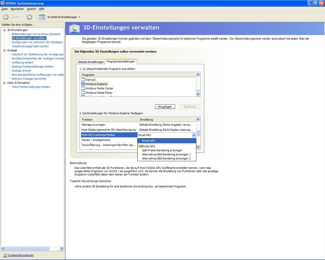Select highlighted Einzel-GPU dropdown entry

pyautogui.click(x=167, y=141)
